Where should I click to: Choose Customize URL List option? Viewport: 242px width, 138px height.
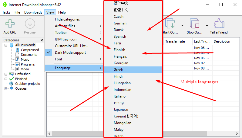[x=74, y=46]
